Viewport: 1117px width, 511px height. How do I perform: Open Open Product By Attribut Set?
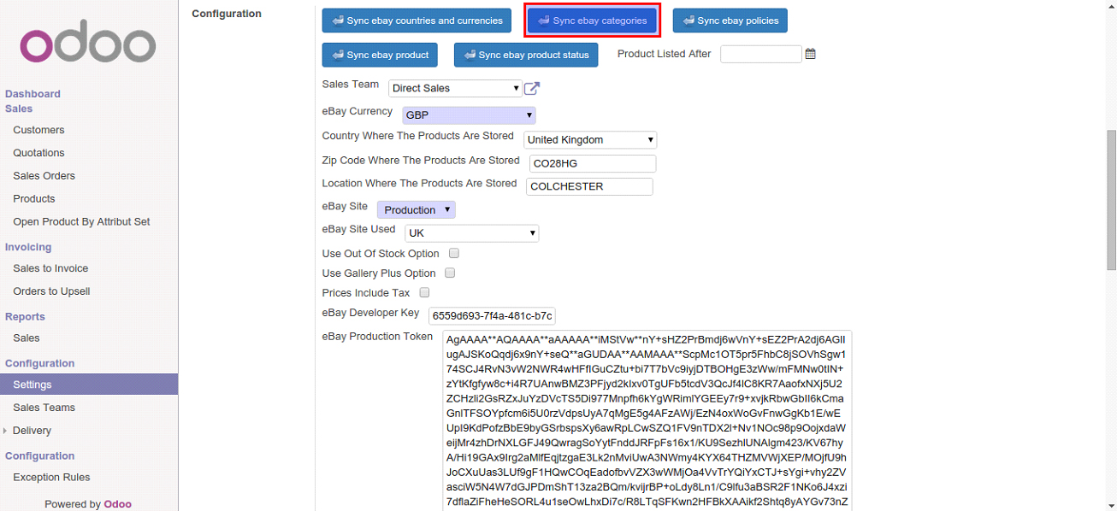(81, 222)
